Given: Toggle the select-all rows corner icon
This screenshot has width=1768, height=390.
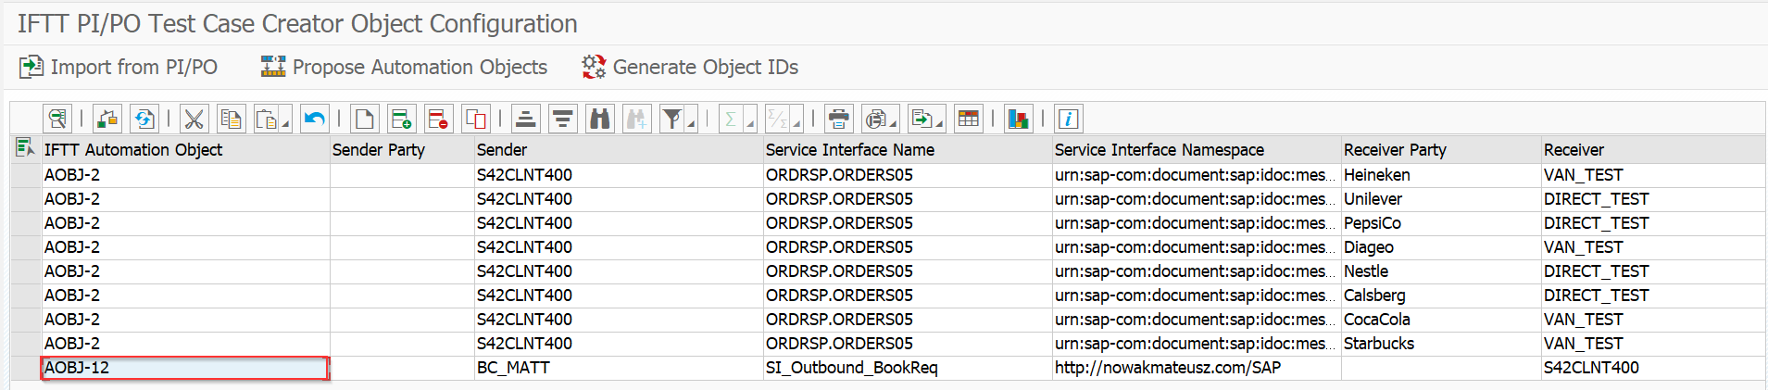Looking at the screenshot, I should click(x=24, y=148).
